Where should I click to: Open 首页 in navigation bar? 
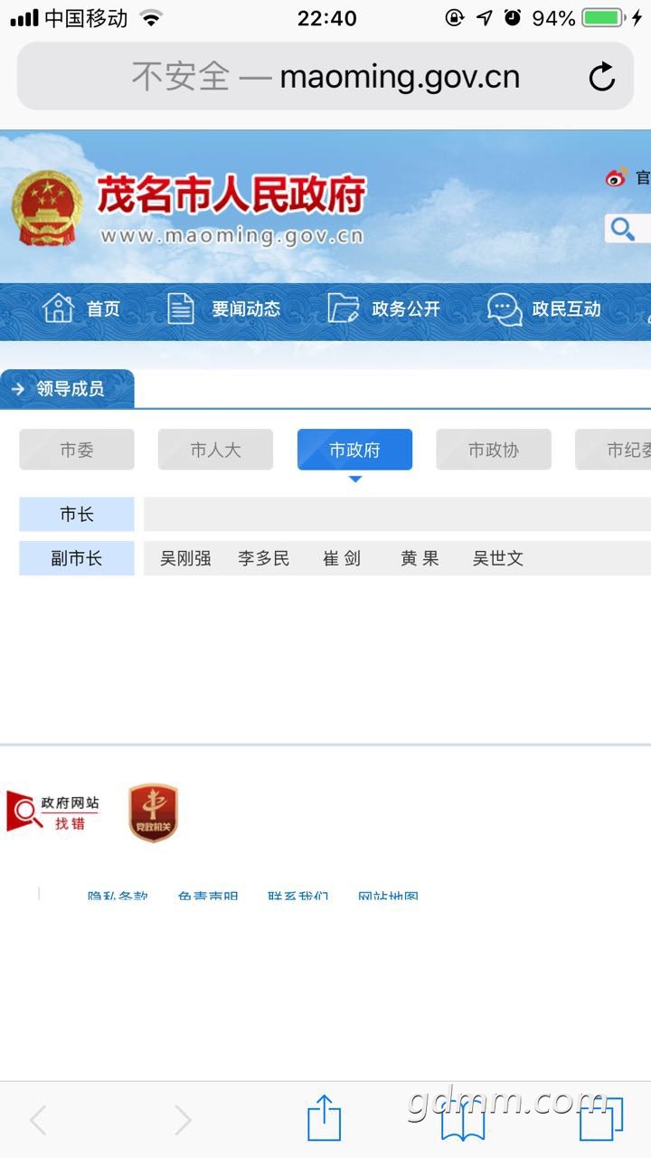point(81,309)
